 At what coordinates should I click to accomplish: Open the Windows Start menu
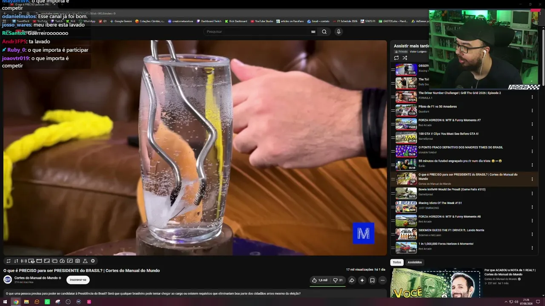(5, 302)
